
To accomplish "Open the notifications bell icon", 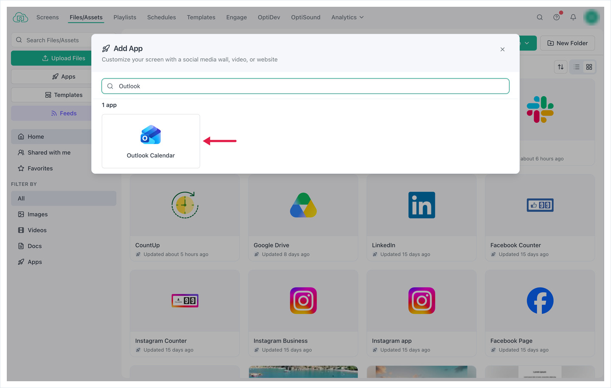I will (573, 17).
